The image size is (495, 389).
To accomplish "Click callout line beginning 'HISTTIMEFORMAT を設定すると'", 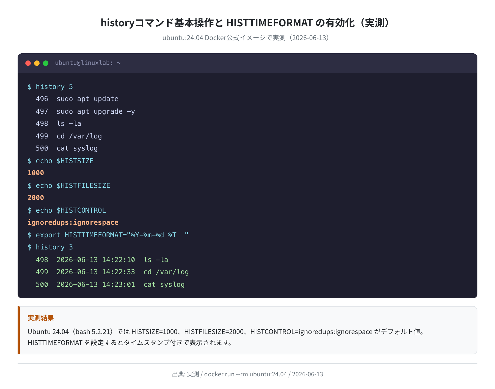I will coord(131,343).
